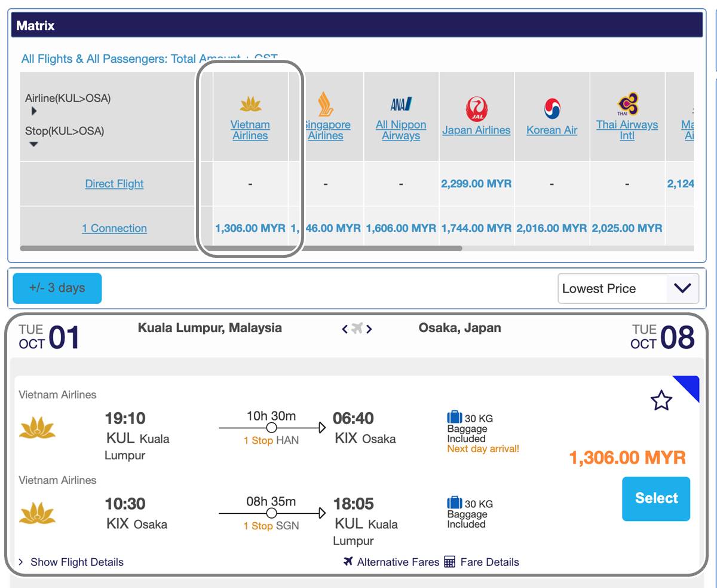Click the Matrix panel header
The height and width of the screenshot is (588, 717).
[357, 26]
